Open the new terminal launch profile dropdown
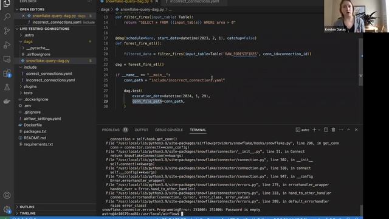Image resolution: width=389 pixels, height=219 pixels. [319, 130]
